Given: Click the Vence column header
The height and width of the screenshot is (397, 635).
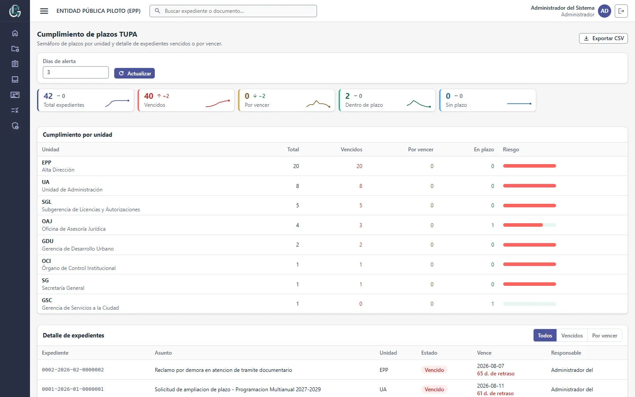Looking at the screenshot, I should [x=484, y=353].
